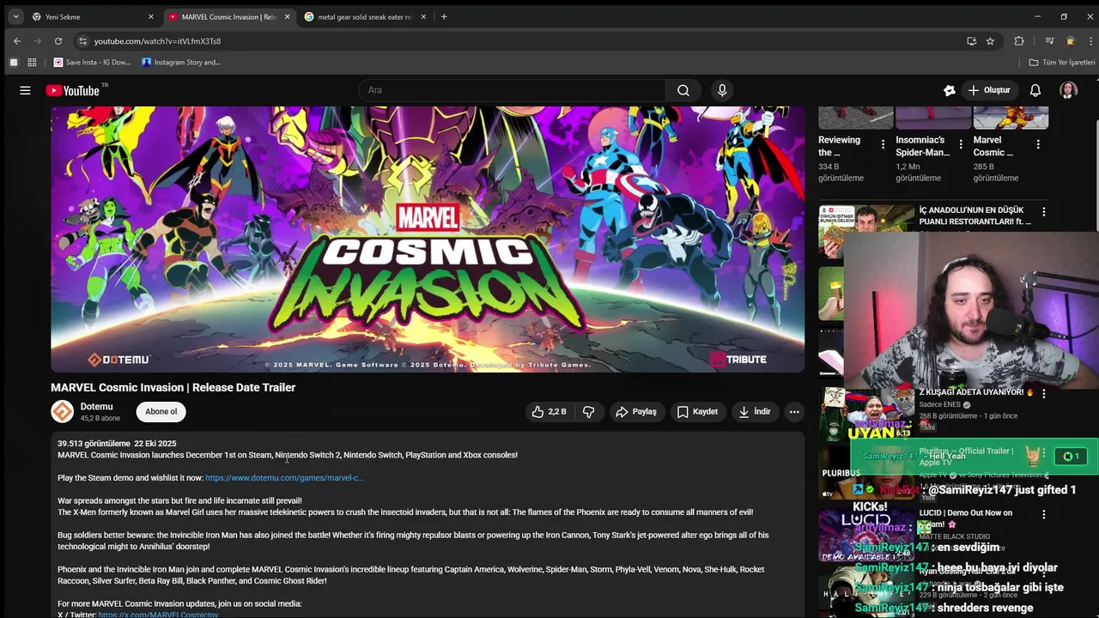Switch to MARVEL Cosmic Invasion tab
1099x618 pixels.
(x=229, y=16)
